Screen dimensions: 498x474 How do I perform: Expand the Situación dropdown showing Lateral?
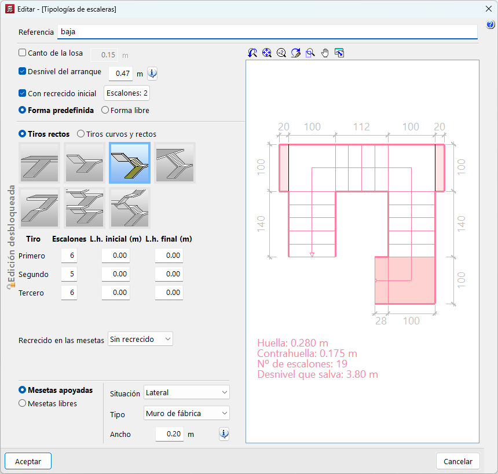point(186,393)
